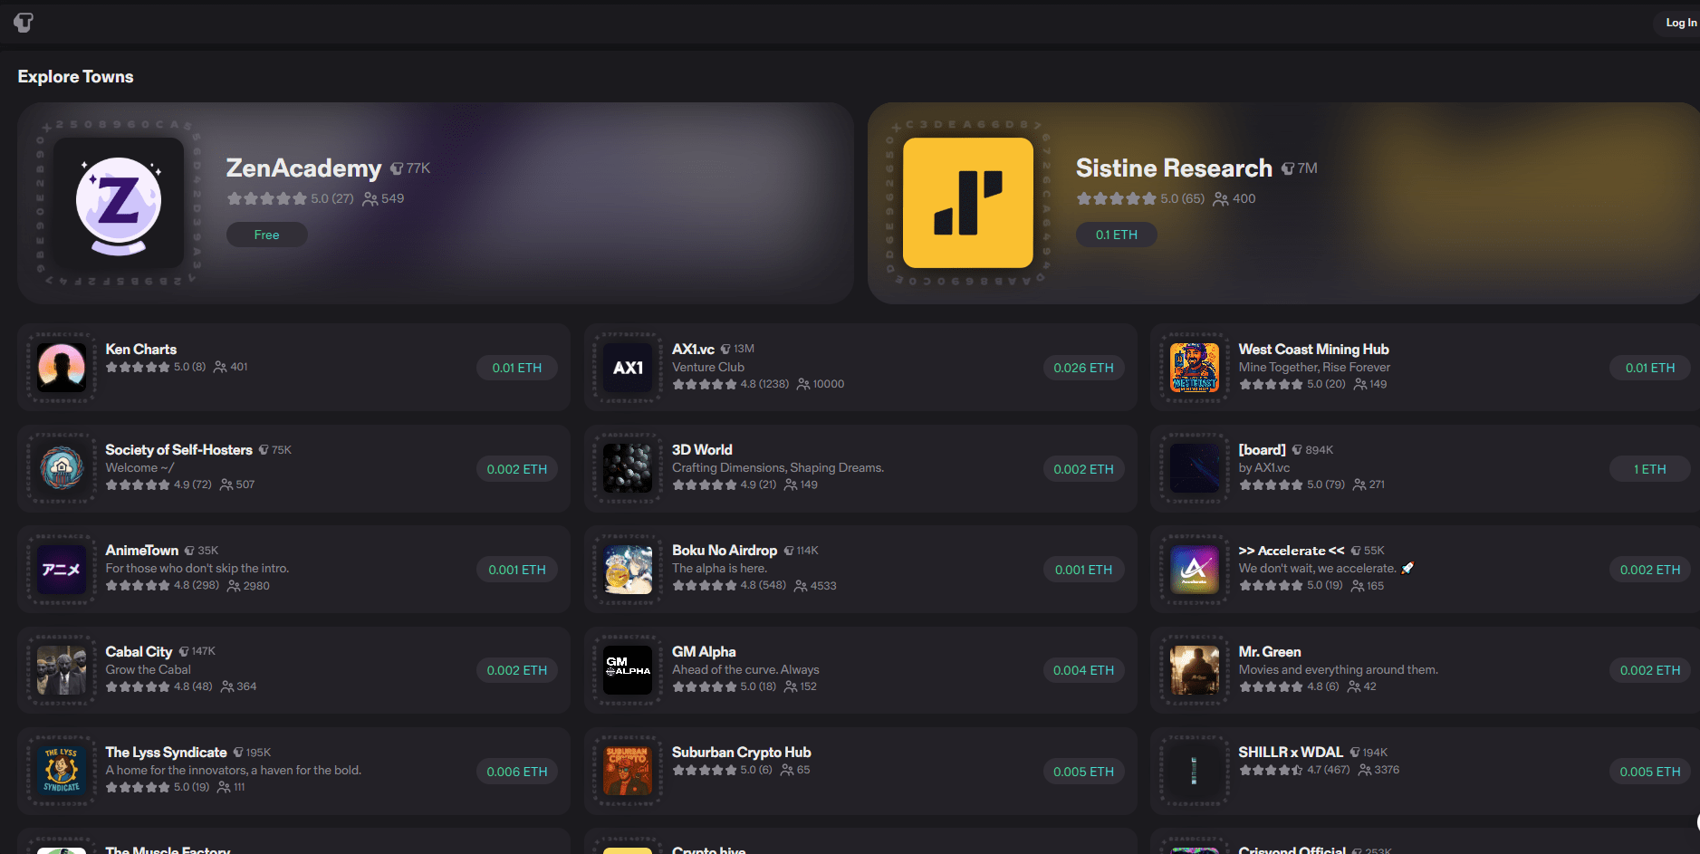Open the AnimeTown town name
This screenshot has height=854, width=1700.
coord(141,551)
